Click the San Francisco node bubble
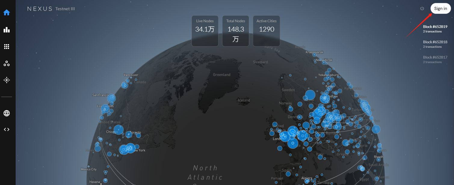The width and height of the screenshot is (454, 185). (112, 98)
